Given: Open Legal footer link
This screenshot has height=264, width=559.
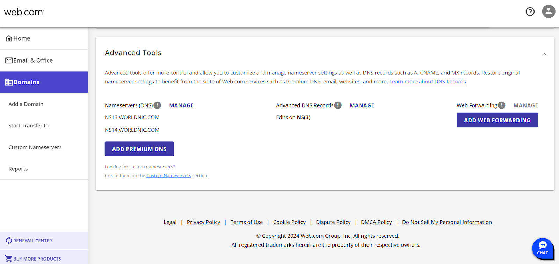Looking at the screenshot, I should [170, 222].
